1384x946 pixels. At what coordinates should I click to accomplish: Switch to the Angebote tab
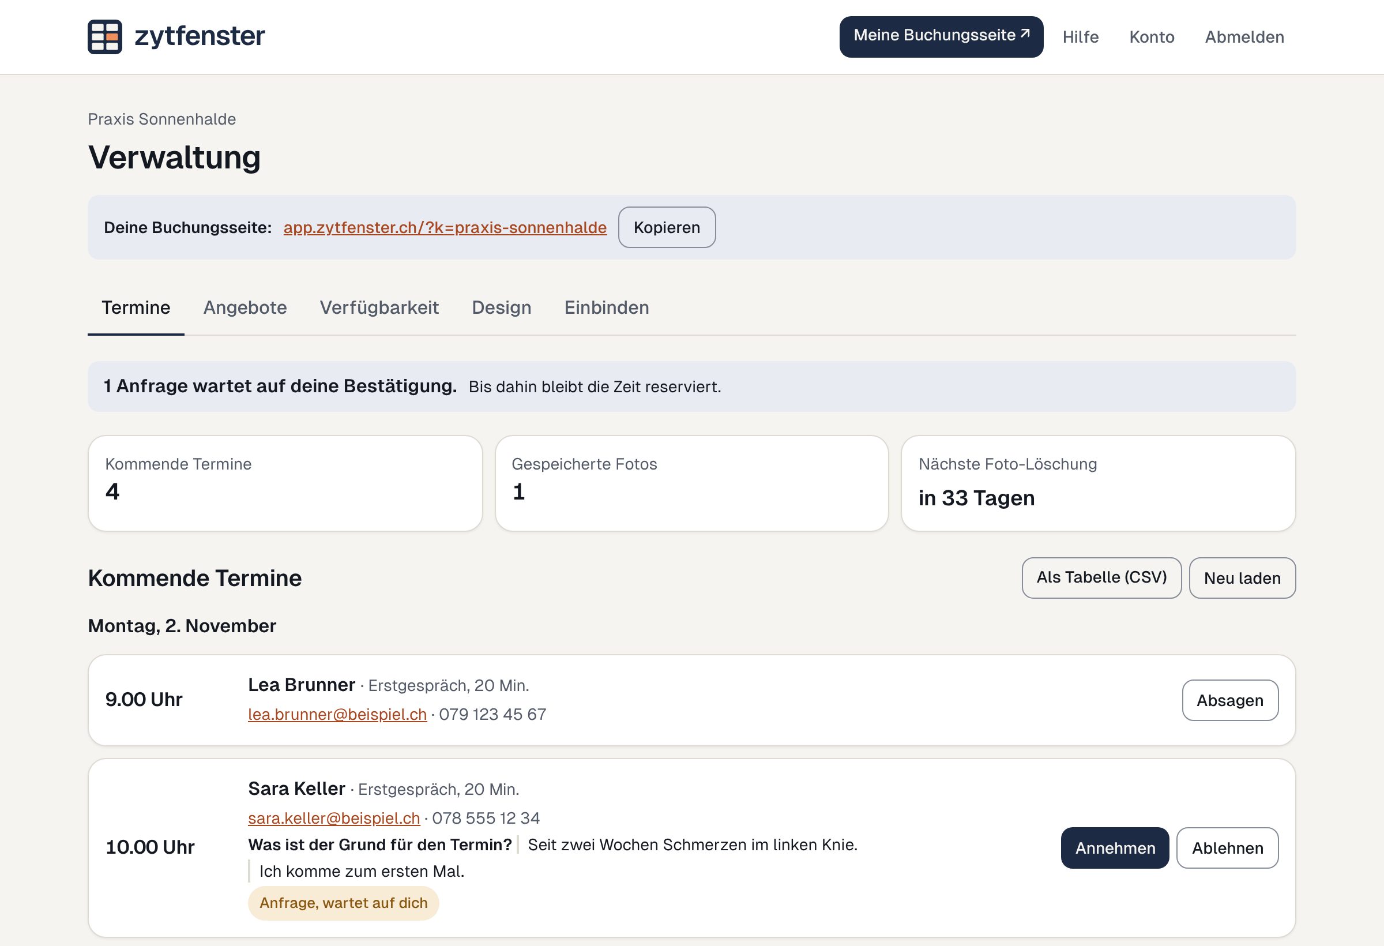click(x=245, y=307)
